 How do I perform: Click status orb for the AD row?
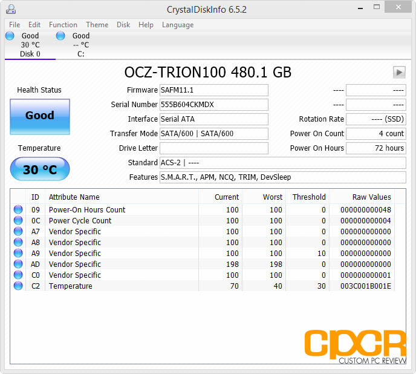coord(18,264)
